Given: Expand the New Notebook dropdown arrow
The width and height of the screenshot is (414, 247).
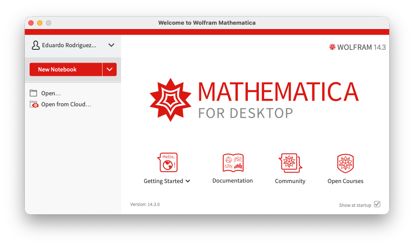Looking at the screenshot, I should pos(110,70).
